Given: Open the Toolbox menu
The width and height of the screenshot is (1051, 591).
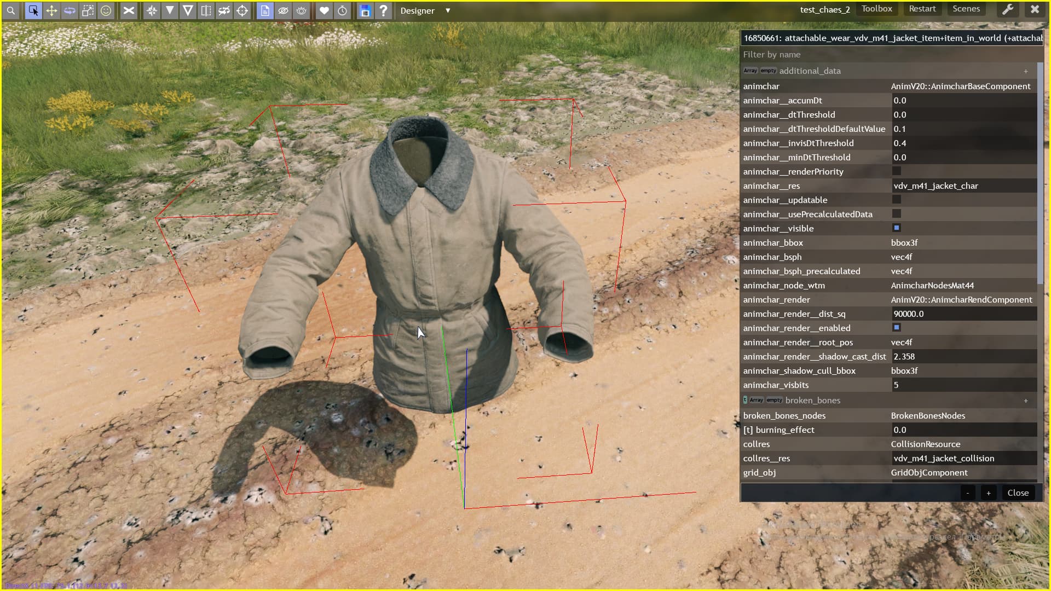Looking at the screenshot, I should coord(876,9).
